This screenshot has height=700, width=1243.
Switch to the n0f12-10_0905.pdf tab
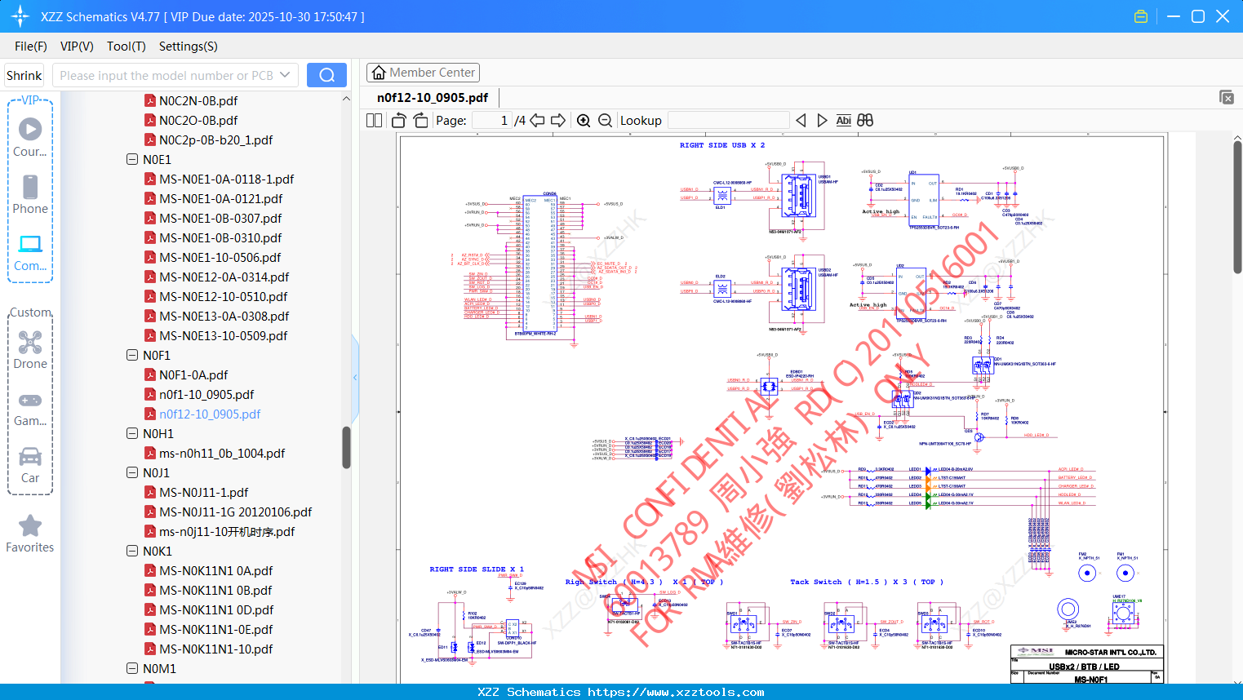click(433, 97)
